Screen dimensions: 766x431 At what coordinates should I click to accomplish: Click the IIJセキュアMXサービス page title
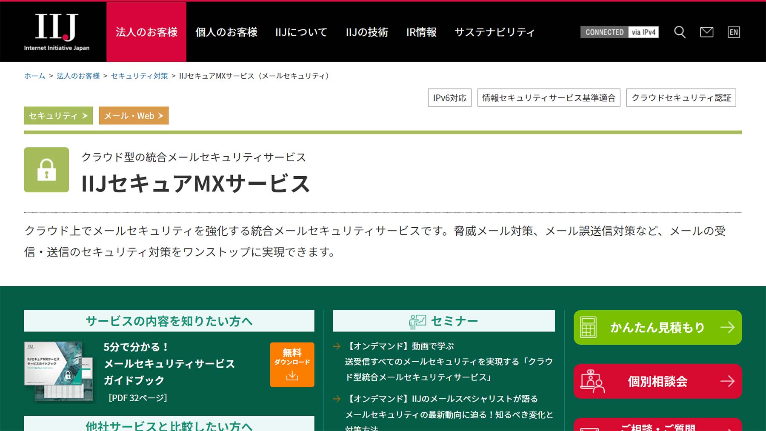[x=196, y=184]
